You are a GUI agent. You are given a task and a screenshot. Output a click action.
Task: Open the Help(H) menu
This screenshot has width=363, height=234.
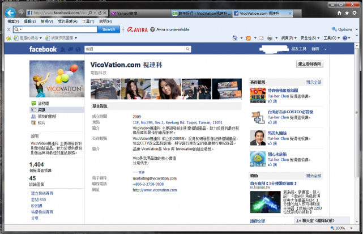pyautogui.click(x=105, y=22)
